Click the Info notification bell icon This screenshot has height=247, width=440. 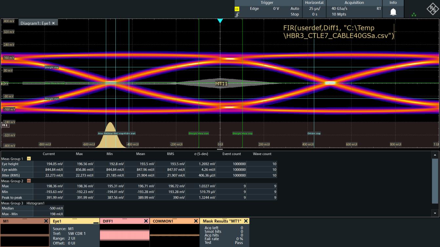pos(393,12)
